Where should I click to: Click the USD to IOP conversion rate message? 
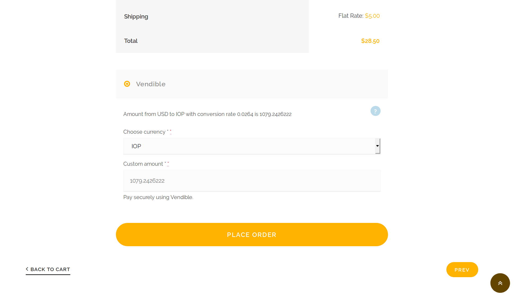pyautogui.click(x=207, y=114)
